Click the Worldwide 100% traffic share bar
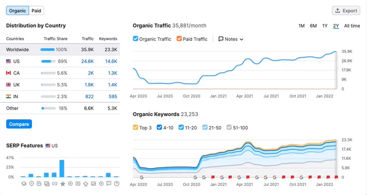 47,50
